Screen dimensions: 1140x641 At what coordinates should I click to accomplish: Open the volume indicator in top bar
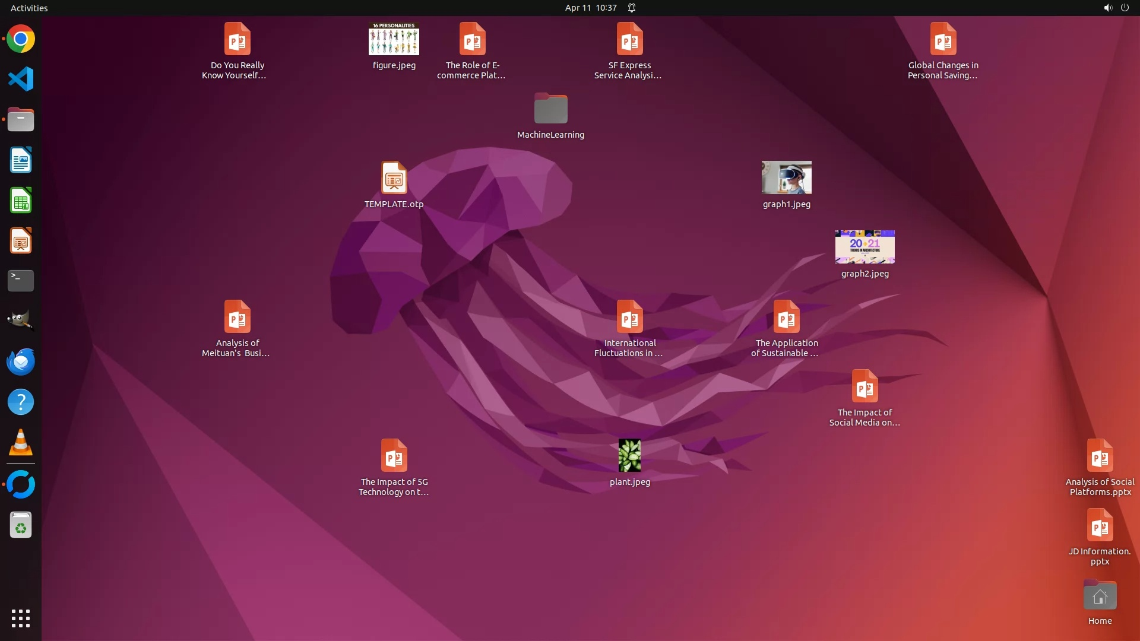(x=1107, y=8)
